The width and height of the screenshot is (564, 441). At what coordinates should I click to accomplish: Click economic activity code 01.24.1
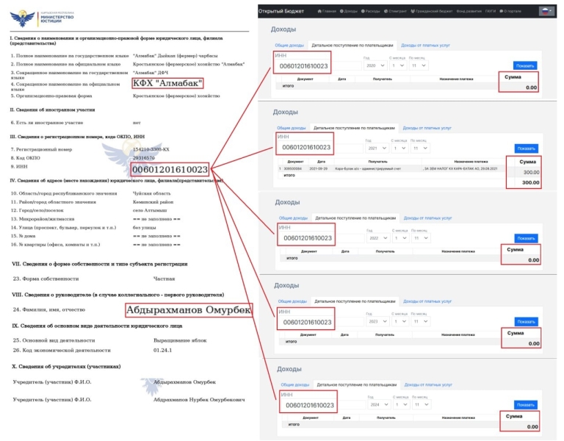point(162,350)
